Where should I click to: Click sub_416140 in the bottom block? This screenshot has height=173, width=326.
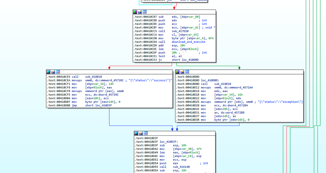pyautogui.click(x=181, y=167)
